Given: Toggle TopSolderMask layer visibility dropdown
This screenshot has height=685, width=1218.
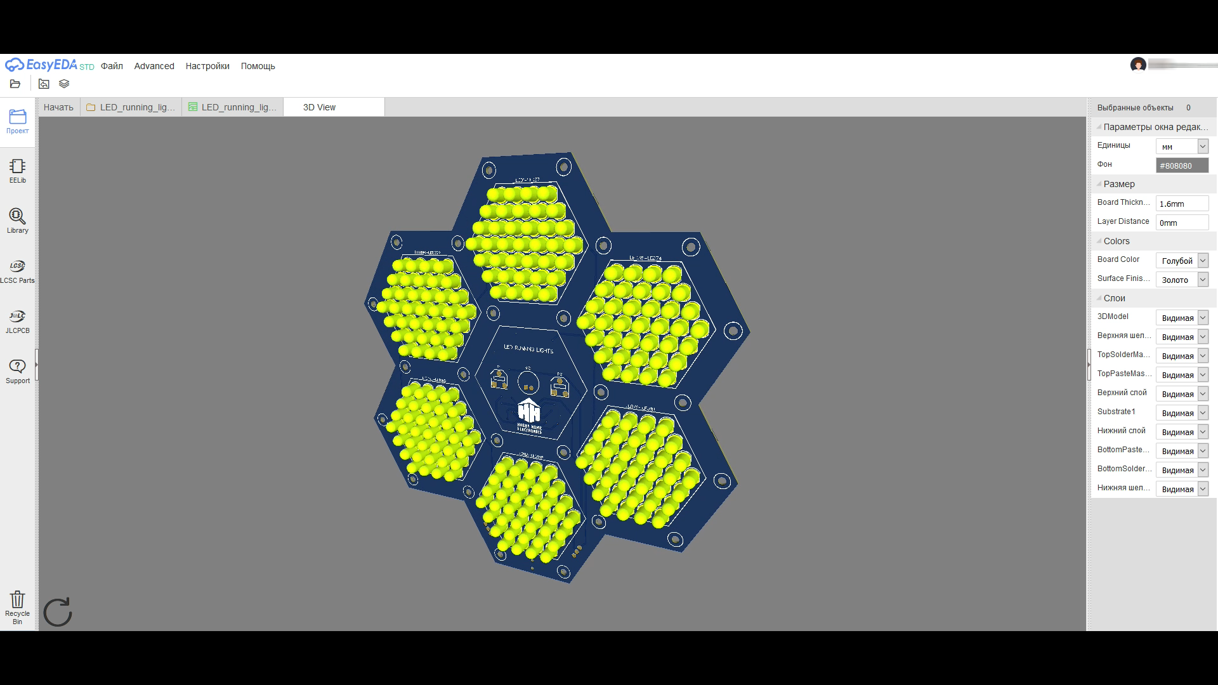Looking at the screenshot, I should coord(1182,356).
